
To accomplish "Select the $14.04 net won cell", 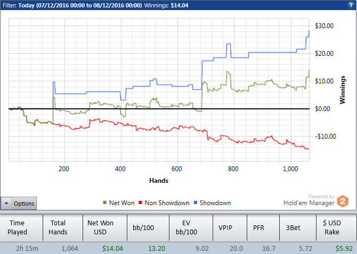I will tap(112, 249).
